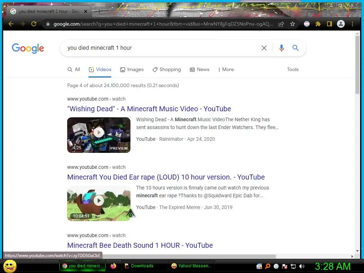Start voice search with the microphone icon

(x=282, y=48)
